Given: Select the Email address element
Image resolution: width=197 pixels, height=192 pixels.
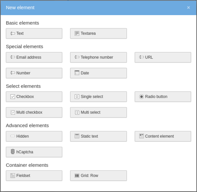Looking at the screenshot, I should click(x=34, y=57).
